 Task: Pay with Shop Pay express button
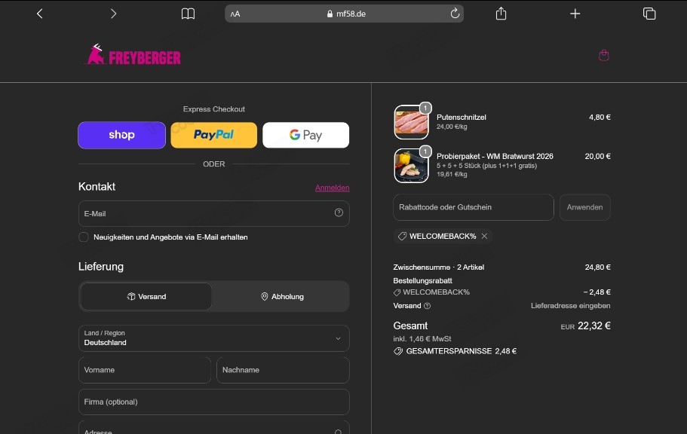point(122,135)
